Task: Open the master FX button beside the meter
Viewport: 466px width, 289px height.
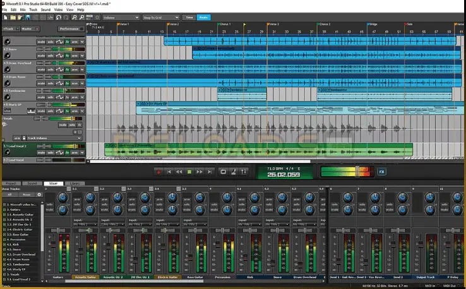Action: pos(381,171)
